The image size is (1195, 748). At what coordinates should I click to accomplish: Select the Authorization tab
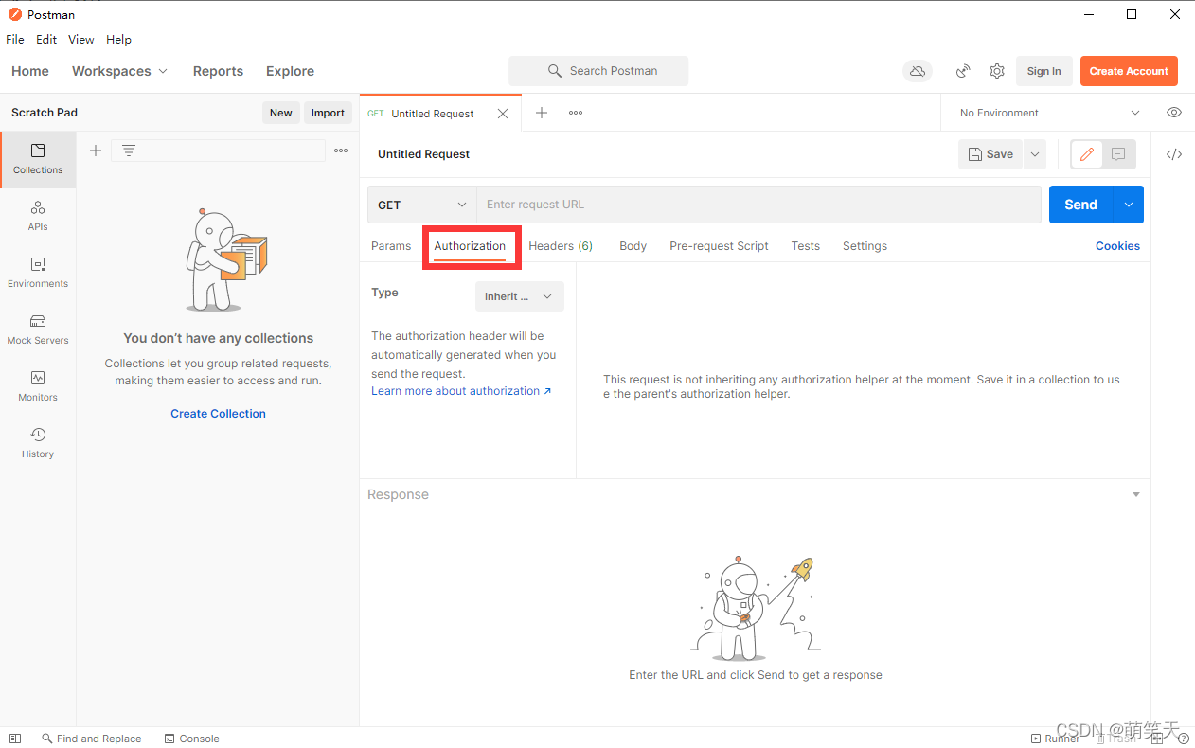tap(470, 246)
